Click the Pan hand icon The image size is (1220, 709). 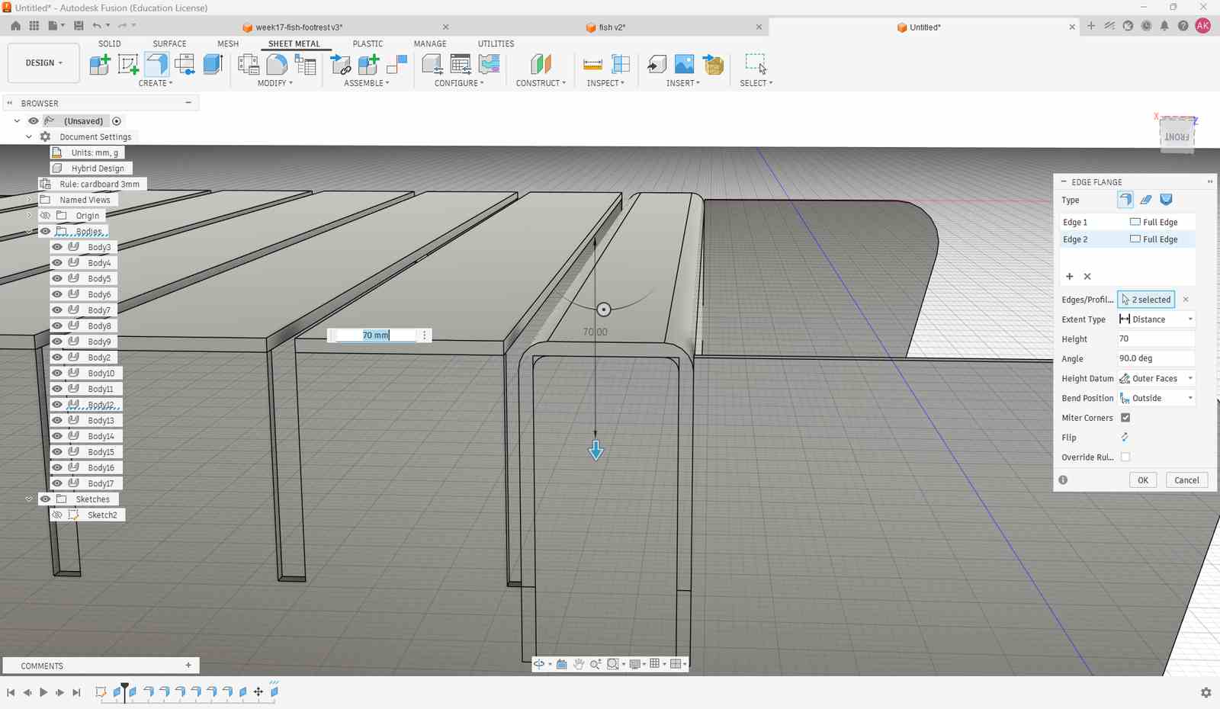coord(579,664)
